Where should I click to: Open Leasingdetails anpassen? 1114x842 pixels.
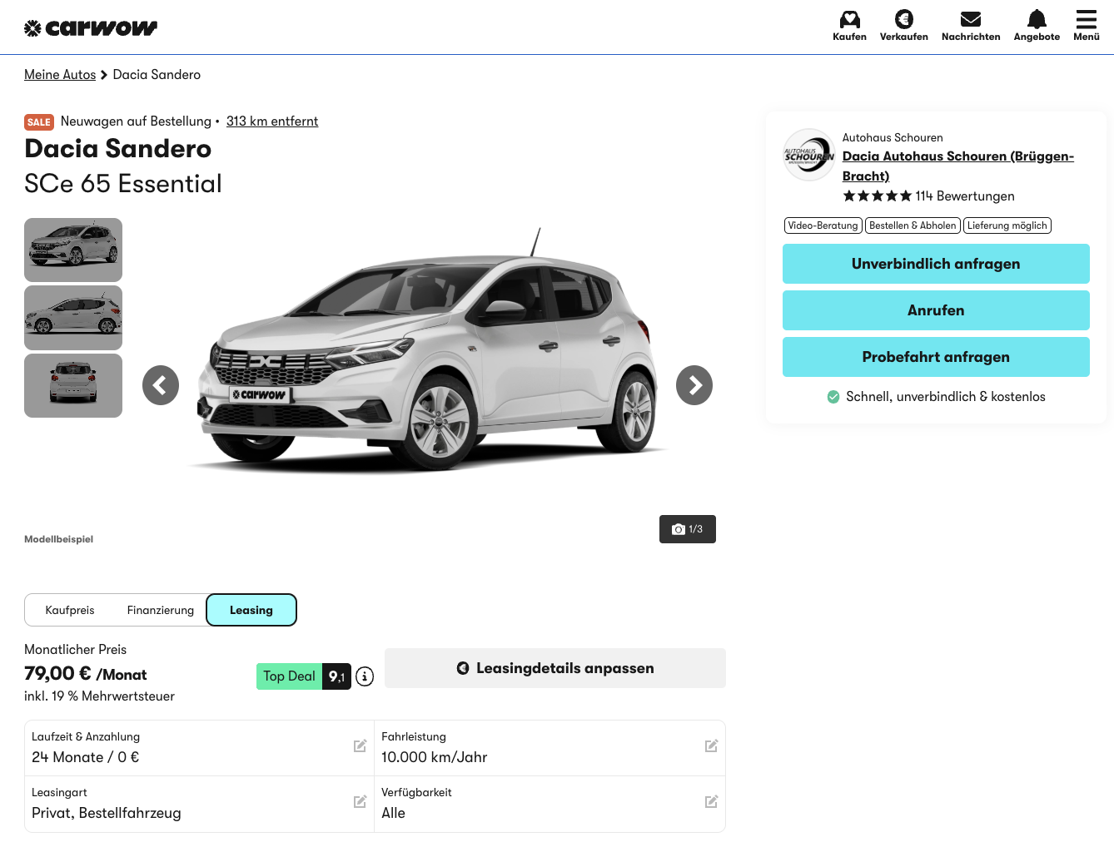pyautogui.click(x=555, y=668)
